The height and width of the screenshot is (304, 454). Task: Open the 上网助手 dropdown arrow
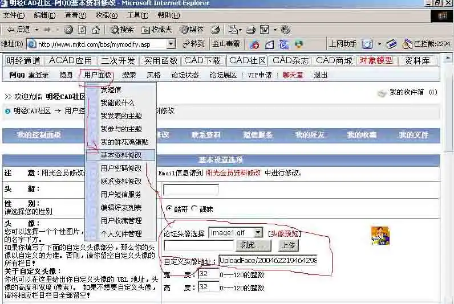[379, 44]
